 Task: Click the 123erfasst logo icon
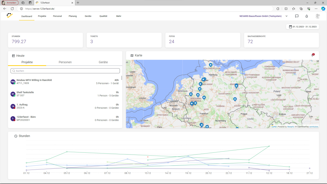pyautogui.click(x=10, y=16)
